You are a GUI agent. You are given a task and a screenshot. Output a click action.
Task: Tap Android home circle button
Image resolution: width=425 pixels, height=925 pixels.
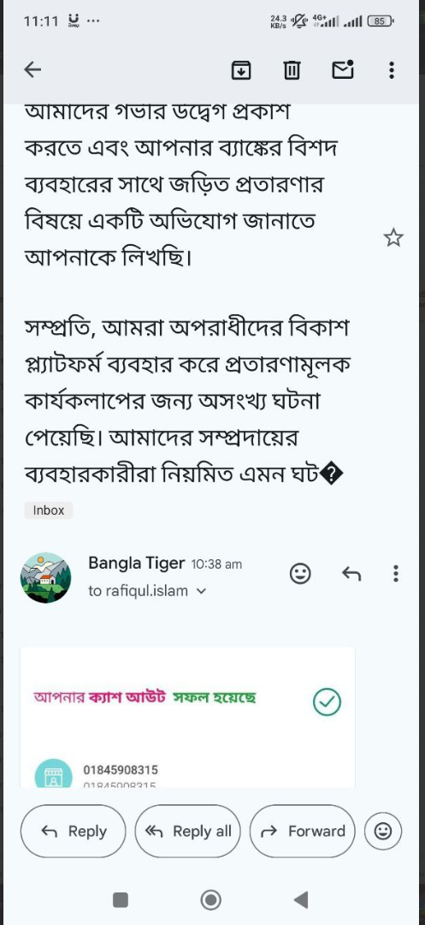210,899
